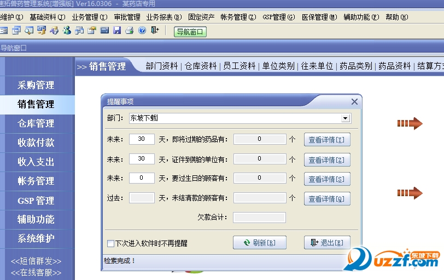Open the 辅助功能(F) menu
This screenshot has height=280, width=444.
[361, 18]
